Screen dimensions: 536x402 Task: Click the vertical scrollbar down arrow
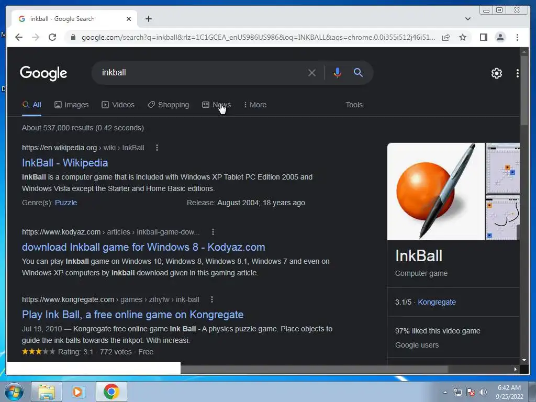(524, 360)
